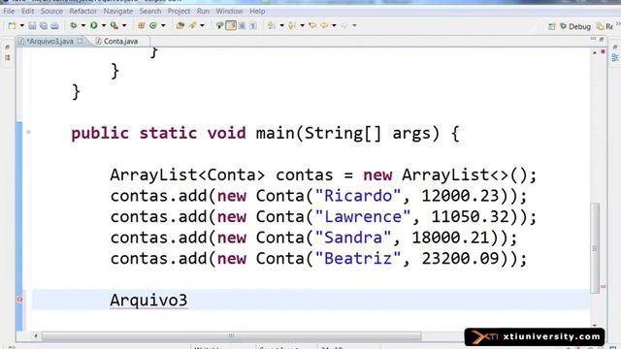Collapse the main method fold marker
The height and width of the screenshot is (349, 621).
click(28, 132)
